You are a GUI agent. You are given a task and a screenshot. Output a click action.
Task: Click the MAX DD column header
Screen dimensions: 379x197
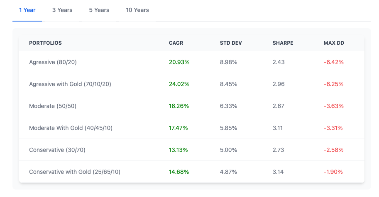[x=334, y=43]
